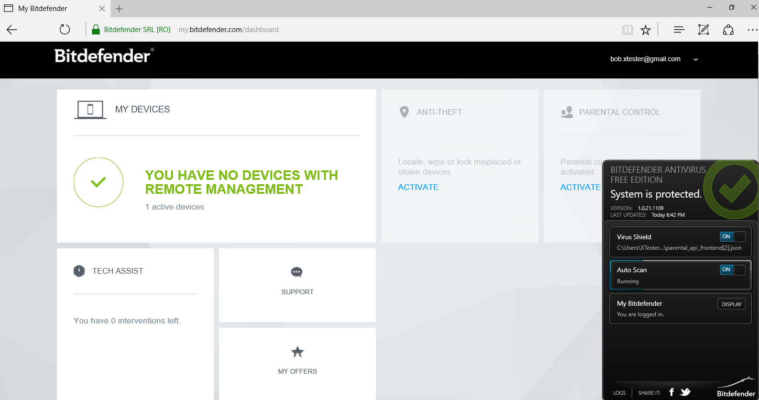Click 'YOU HAVE NO DEVICES WITH REMOTE MANAGEMENT'
Screen dimensions: 759x400
coord(242,182)
